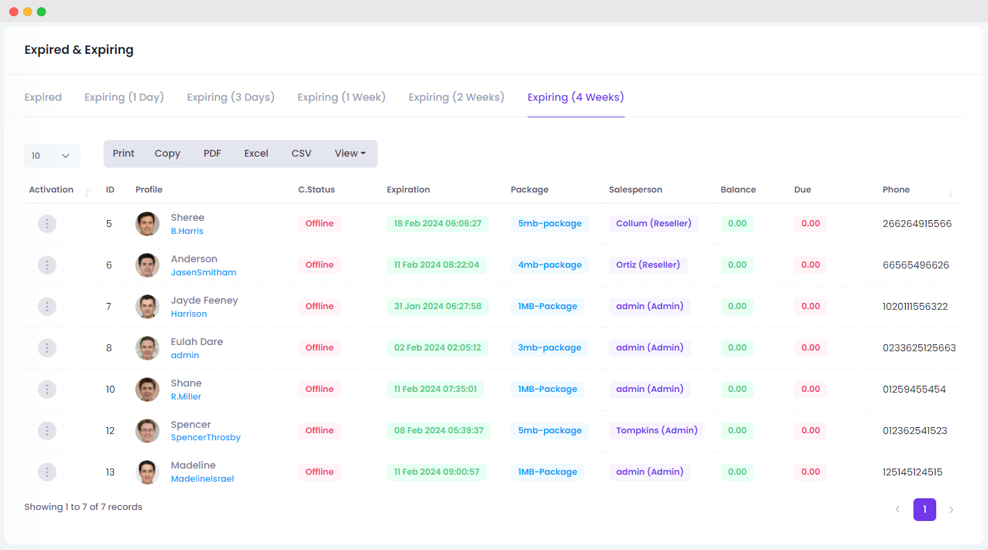Viewport: 988px width, 550px height.
Task: Switch to Expiring (2 Weeks) tab
Action: [x=456, y=97]
